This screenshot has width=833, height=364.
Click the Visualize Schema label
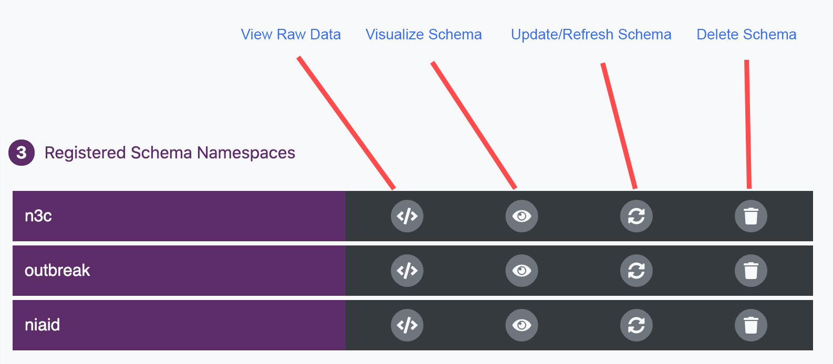pyautogui.click(x=423, y=35)
